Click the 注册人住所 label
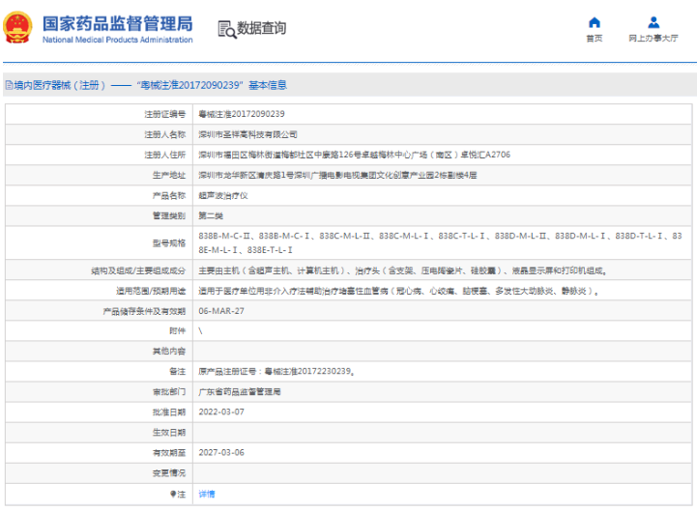This screenshot has height=511, width=697. pyautogui.click(x=165, y=155)
